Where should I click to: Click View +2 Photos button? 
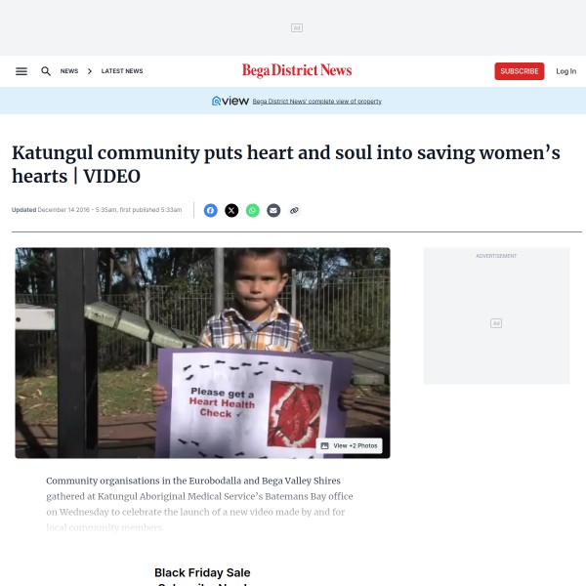pyautogui.click(x=349, y=445)
